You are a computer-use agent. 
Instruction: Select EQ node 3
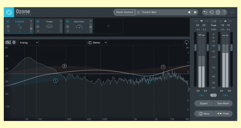click(x=64, y=66)
